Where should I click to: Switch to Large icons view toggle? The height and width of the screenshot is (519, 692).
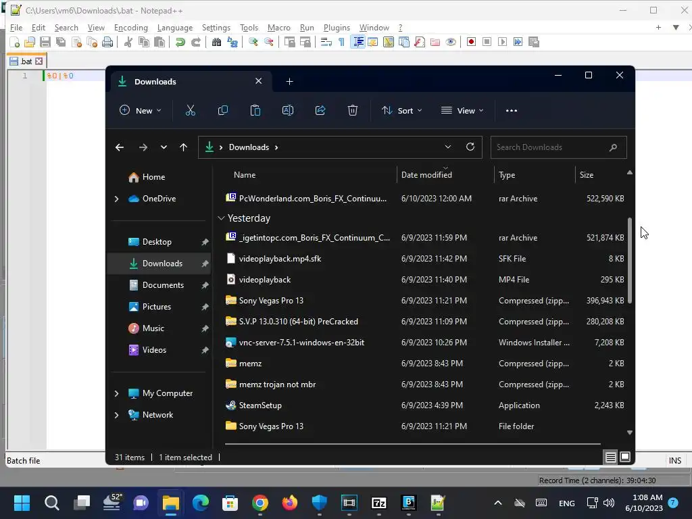625,458
